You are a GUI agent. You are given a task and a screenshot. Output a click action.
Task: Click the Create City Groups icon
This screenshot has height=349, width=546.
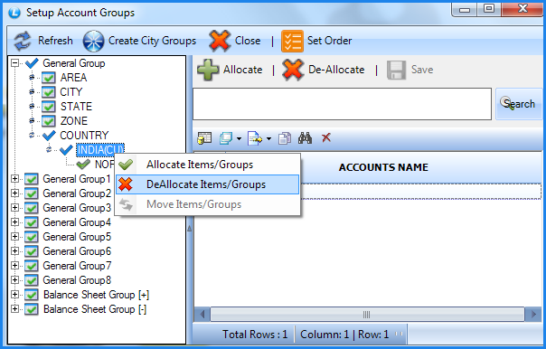93,41
